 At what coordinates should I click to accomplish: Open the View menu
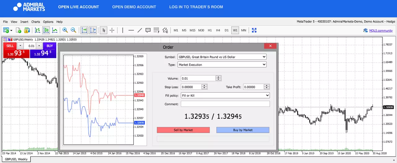coord(14,22)
